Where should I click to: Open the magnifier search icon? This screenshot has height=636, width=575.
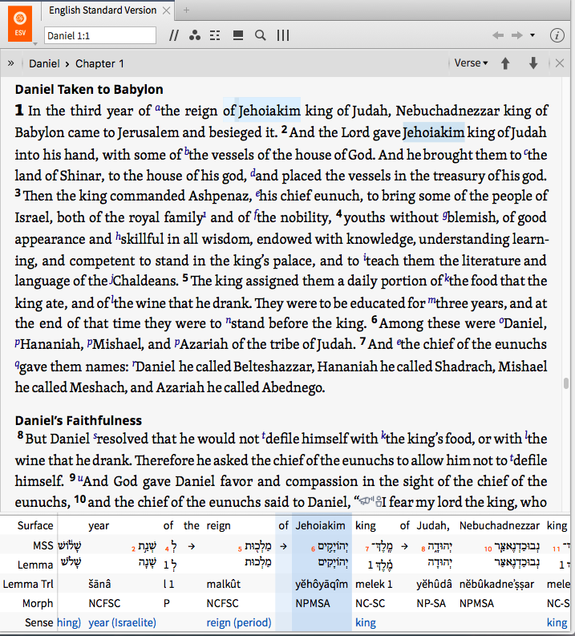tap(261, 36)
